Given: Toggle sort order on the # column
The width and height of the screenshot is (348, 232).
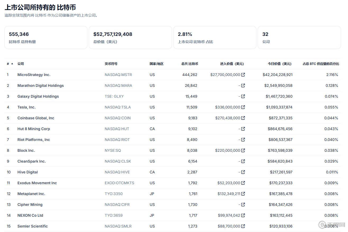Looking at the screenshot, I should (x=10, y=64).
